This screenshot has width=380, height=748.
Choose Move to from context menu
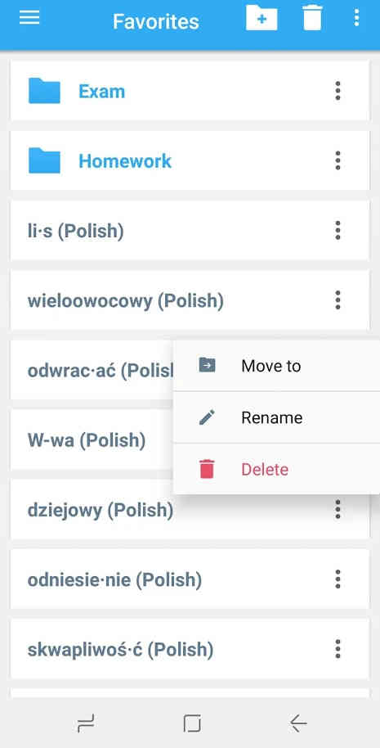tap(277, 366)
